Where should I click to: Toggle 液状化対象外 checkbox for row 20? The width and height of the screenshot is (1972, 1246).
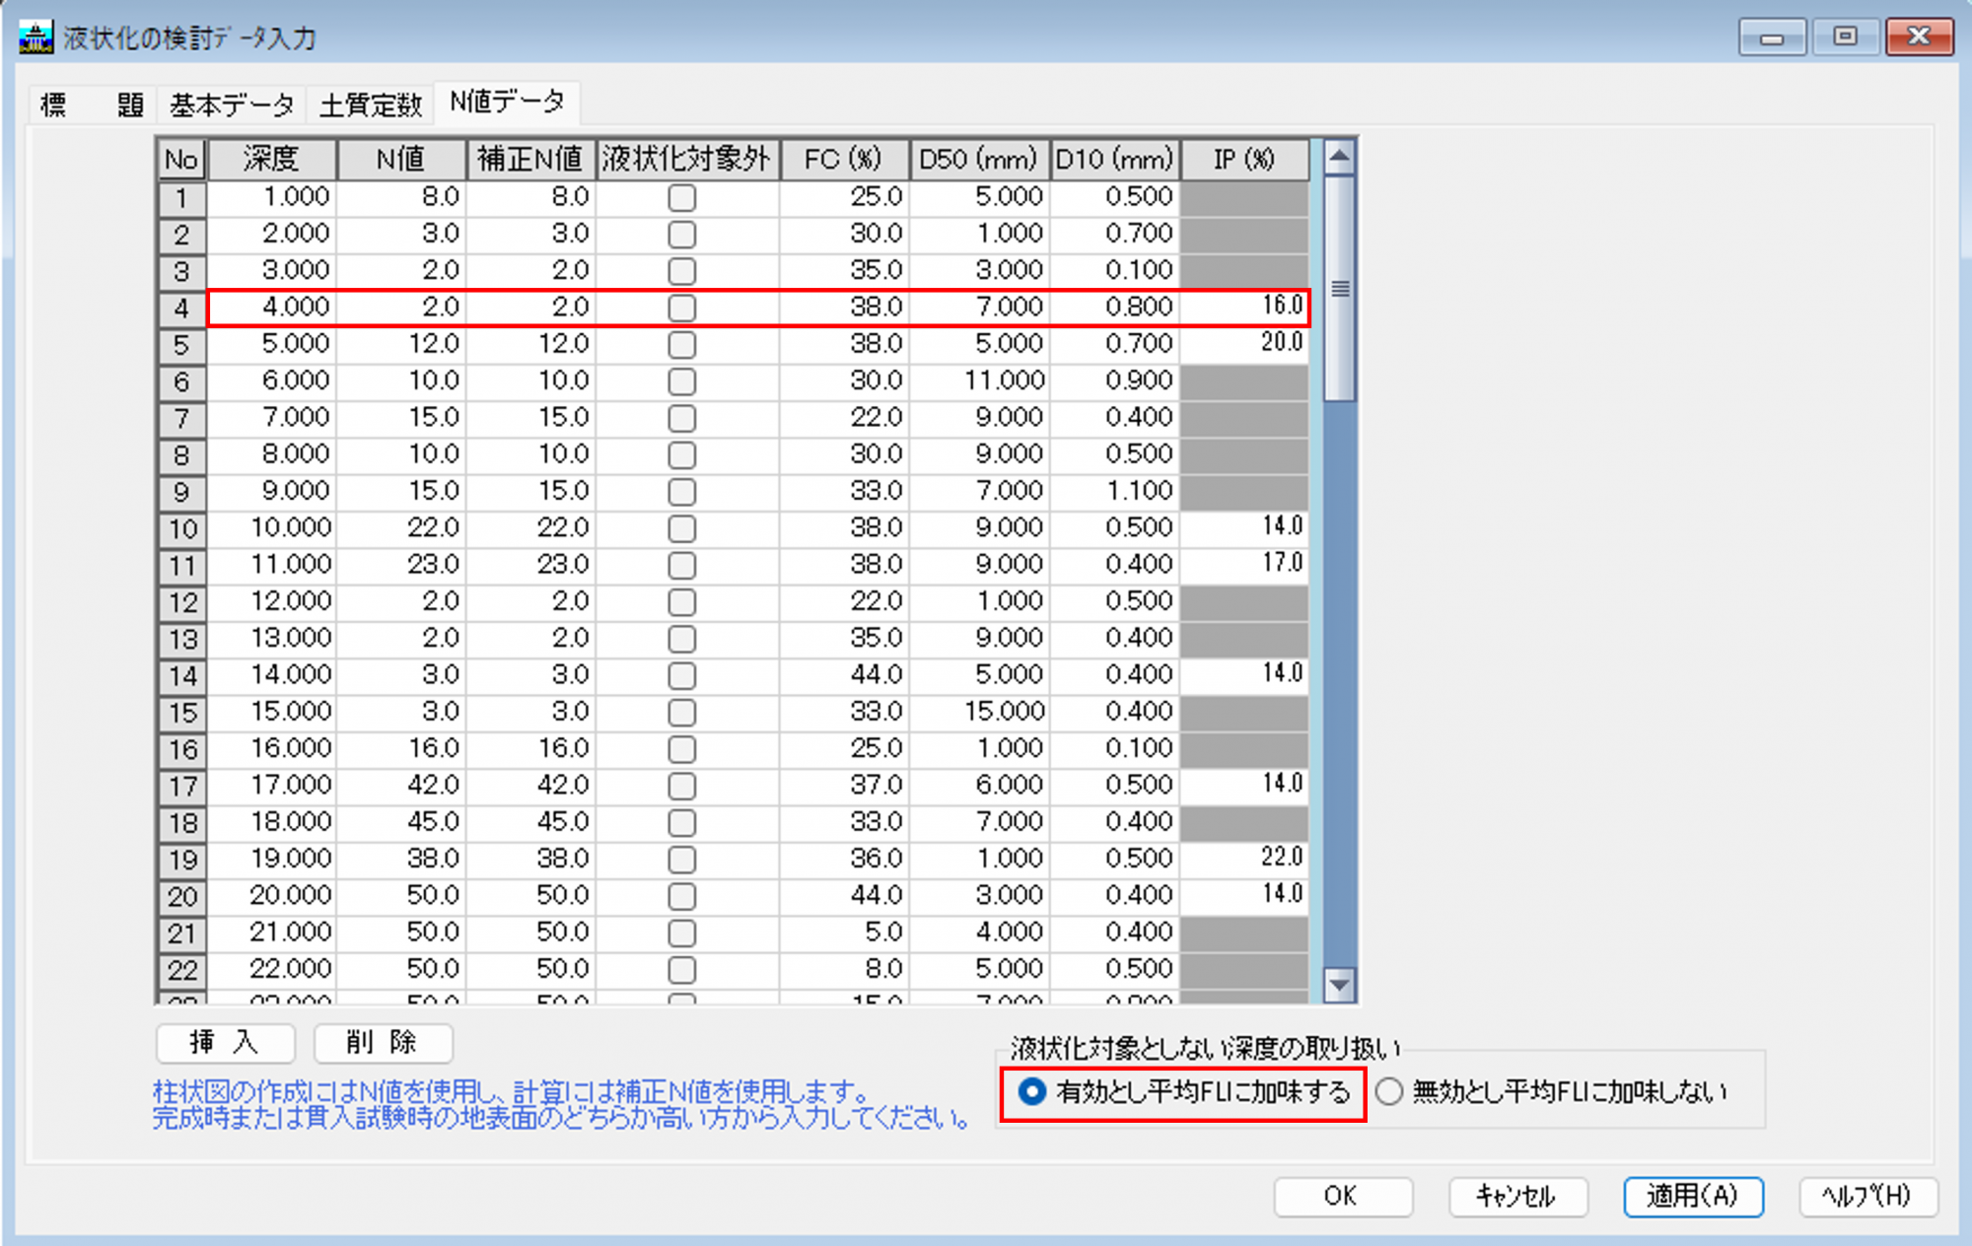pos(681,896)
